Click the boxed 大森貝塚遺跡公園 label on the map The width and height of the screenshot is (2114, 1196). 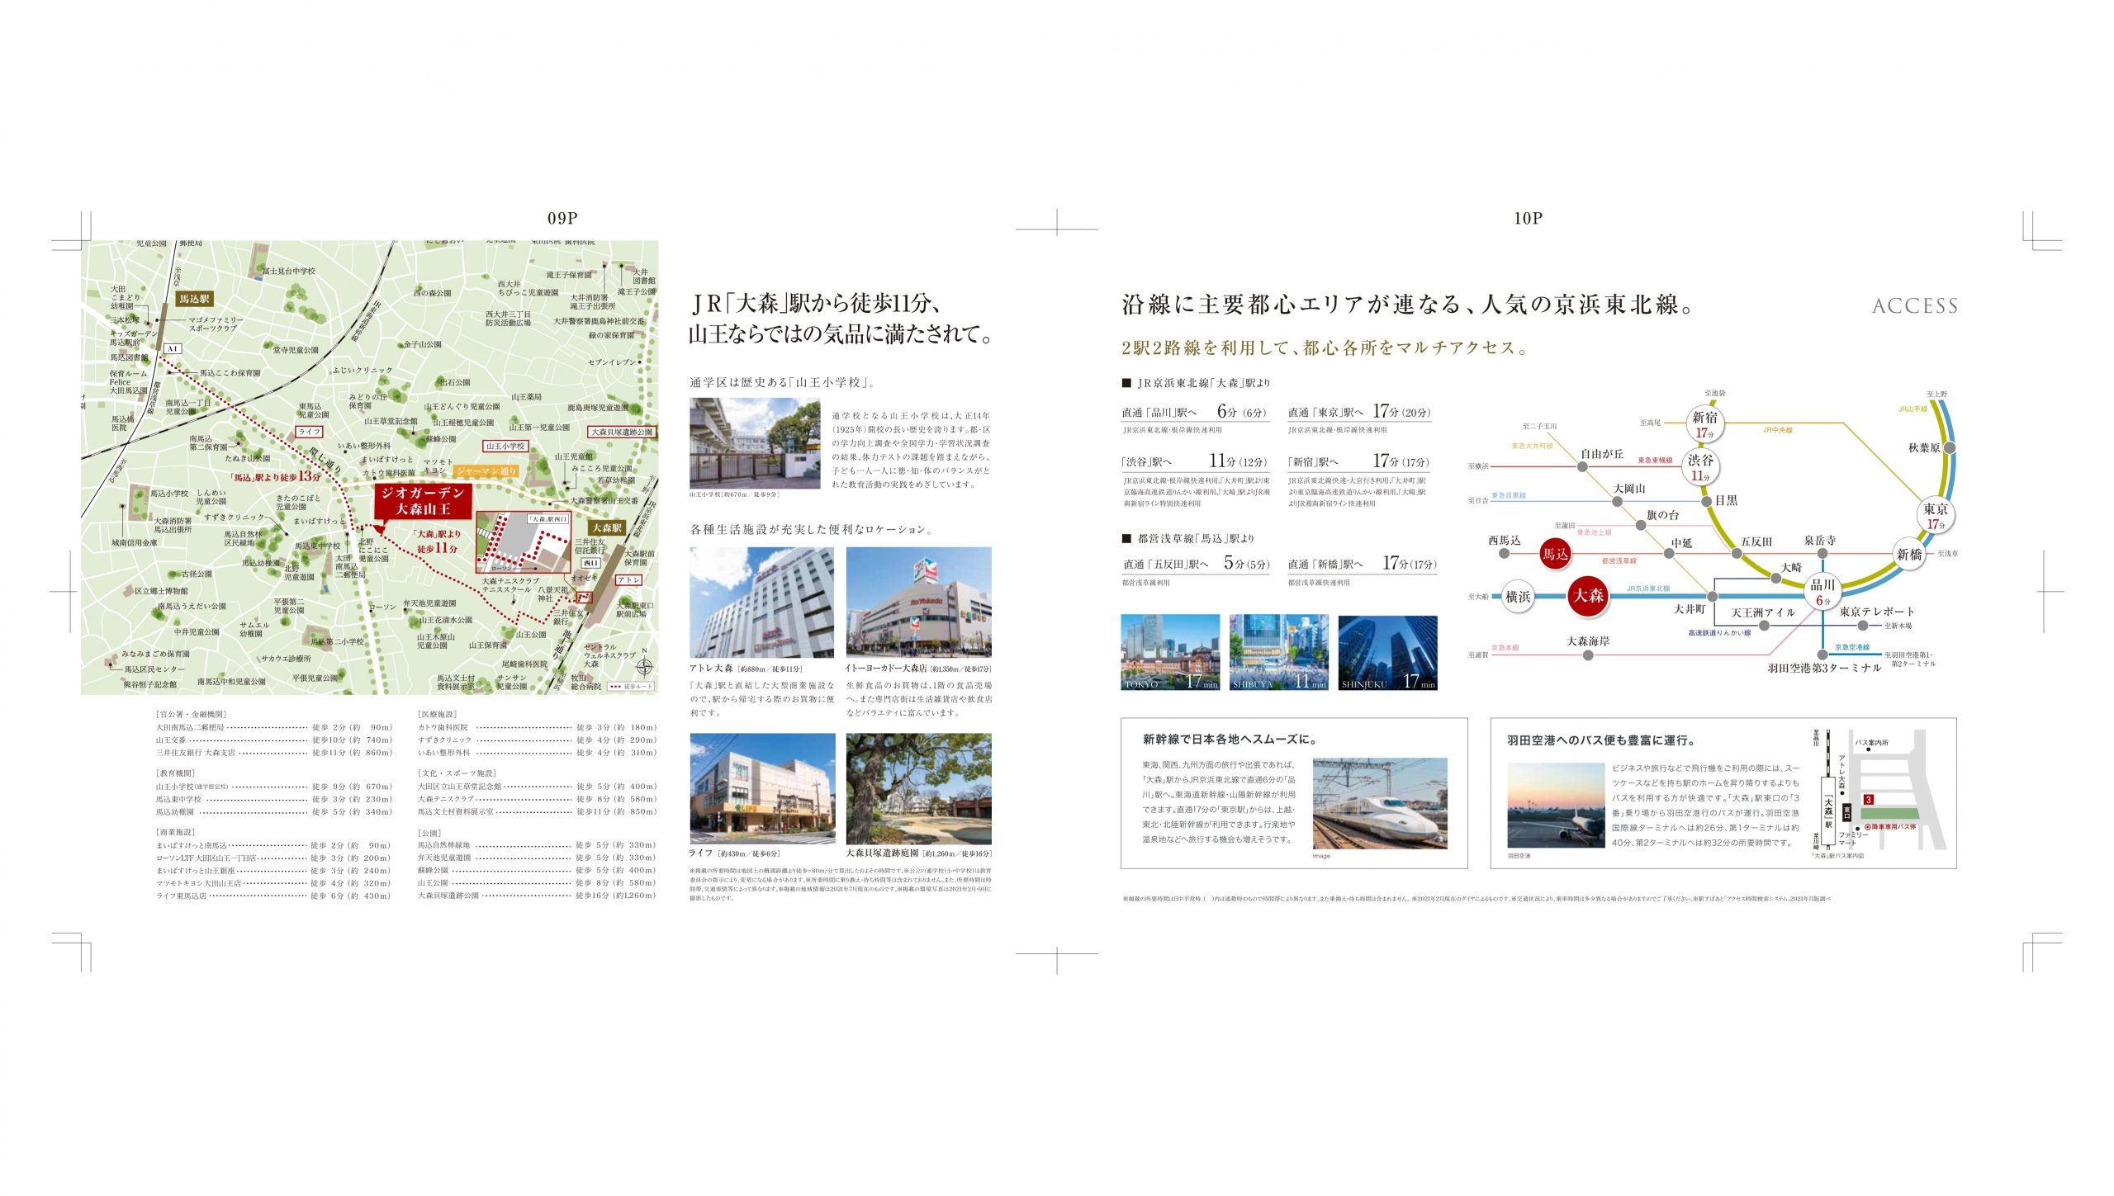point(623,432)
